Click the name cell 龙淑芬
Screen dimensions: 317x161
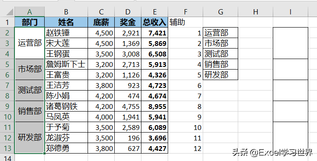pos(66,138)
